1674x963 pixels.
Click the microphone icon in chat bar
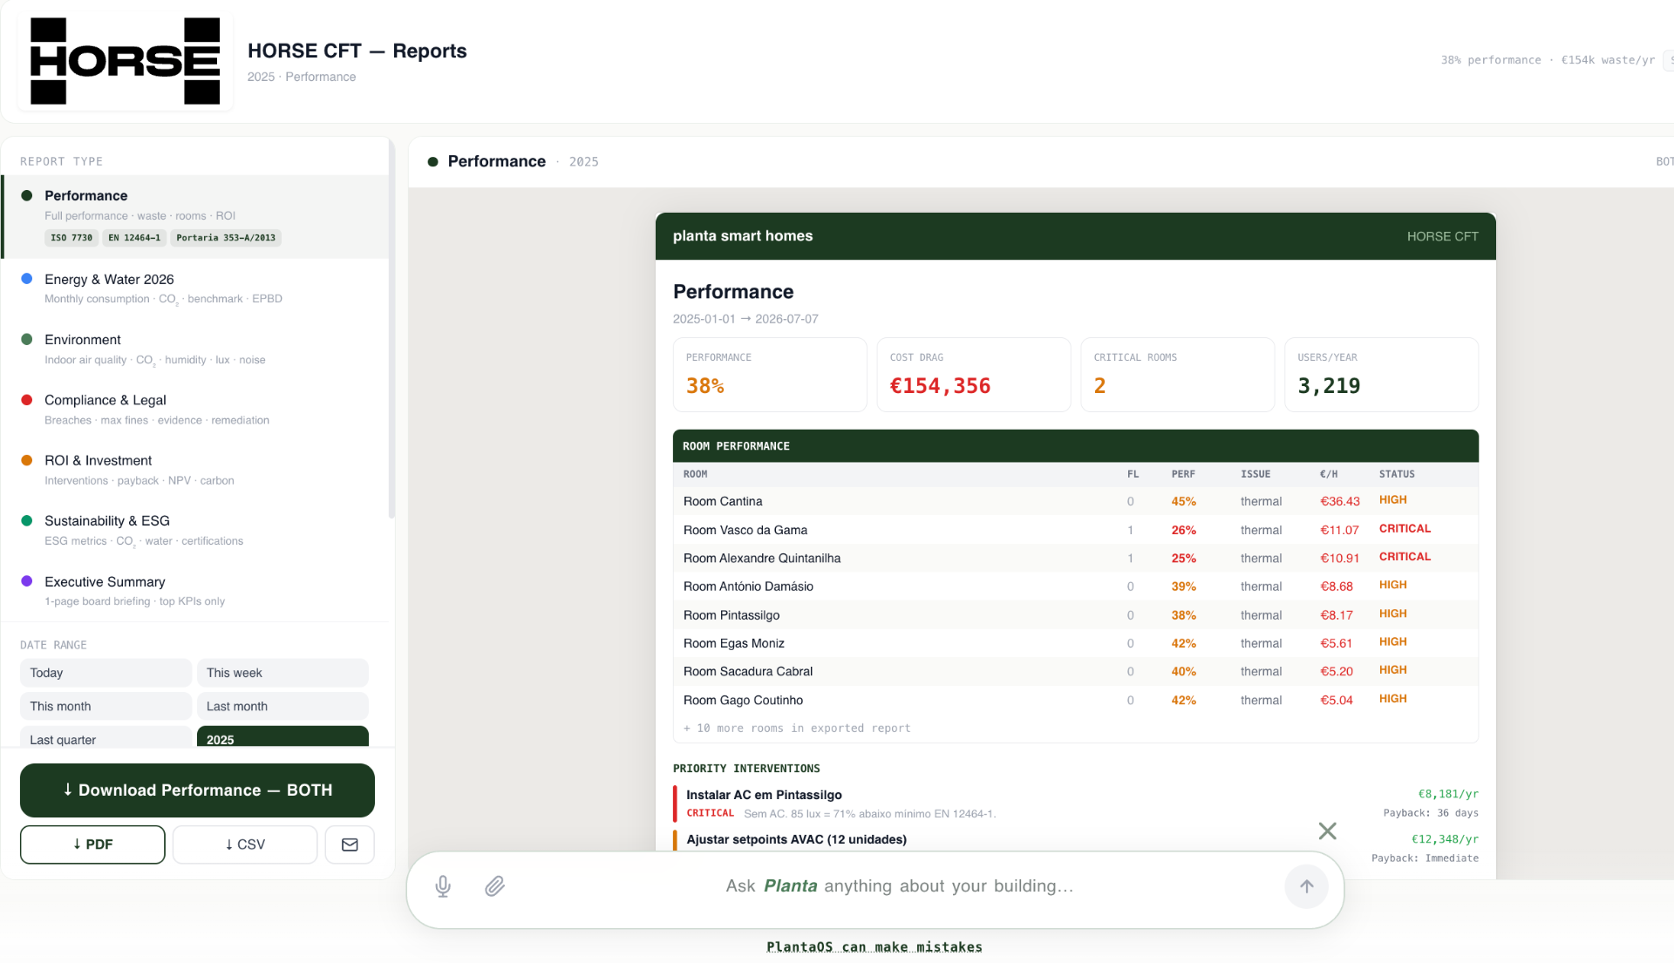(443, 886)
